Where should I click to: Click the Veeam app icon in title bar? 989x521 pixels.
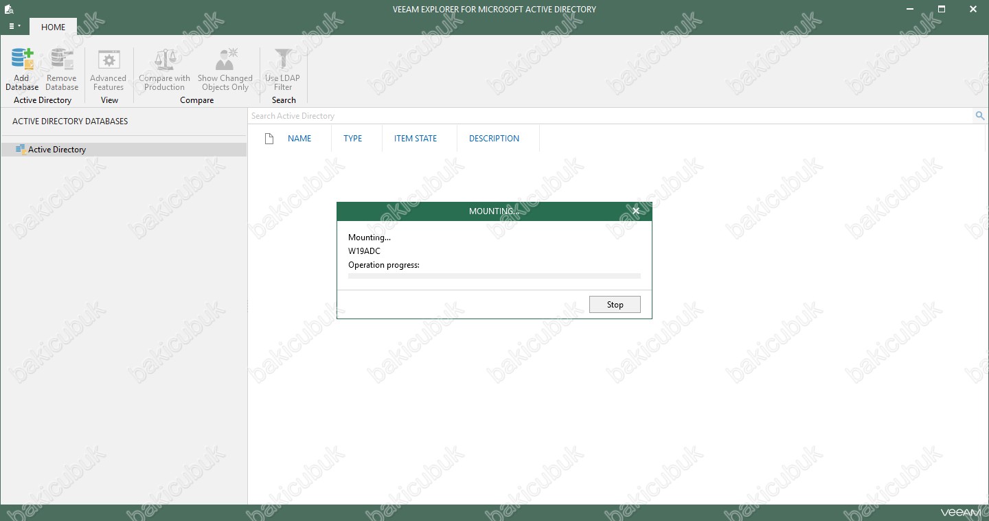(9, 9)
